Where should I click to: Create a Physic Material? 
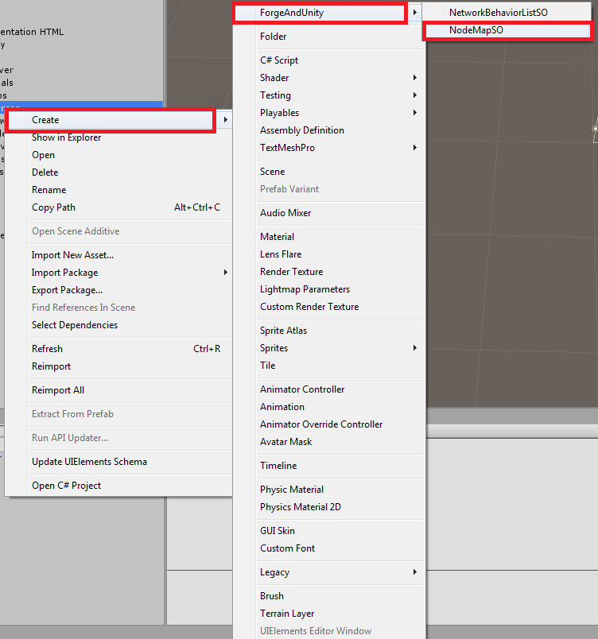click(329, 490)
